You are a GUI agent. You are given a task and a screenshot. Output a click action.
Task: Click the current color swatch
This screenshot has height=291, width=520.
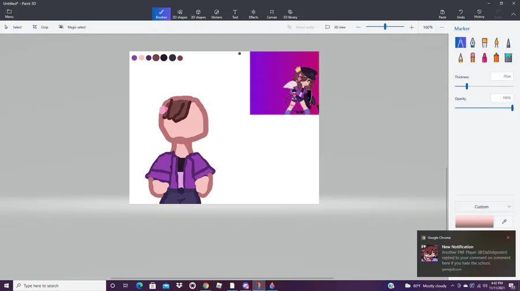pos(474,222)
